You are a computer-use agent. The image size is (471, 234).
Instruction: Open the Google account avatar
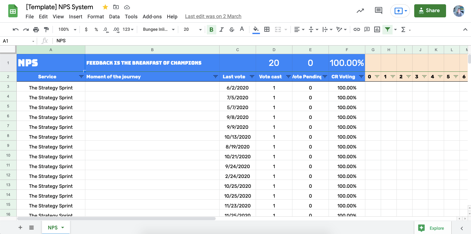click(459, 11)
